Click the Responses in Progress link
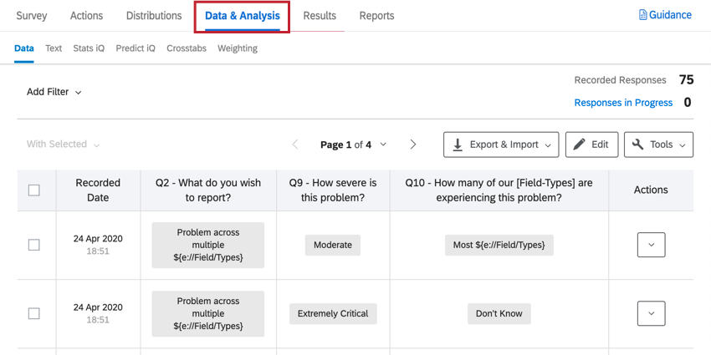The width and height of the screenshot is (711, 355). point(623,103)
